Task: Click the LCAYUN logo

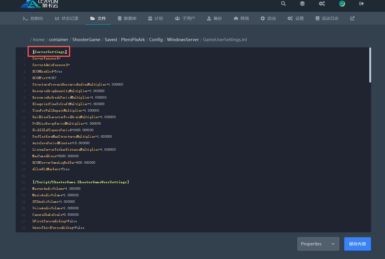Action: tap(39, 4)
